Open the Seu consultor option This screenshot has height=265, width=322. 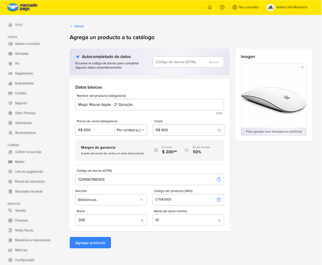[x=246, y=7]
